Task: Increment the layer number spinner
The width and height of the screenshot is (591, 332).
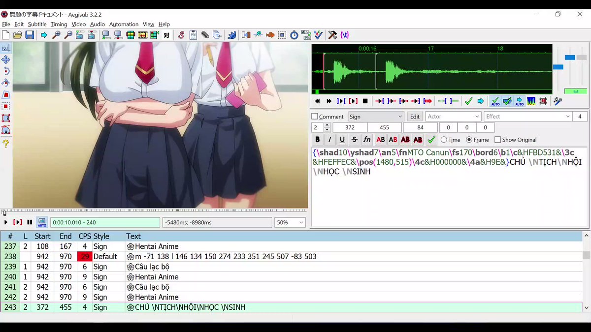Action: pos(328,125)
